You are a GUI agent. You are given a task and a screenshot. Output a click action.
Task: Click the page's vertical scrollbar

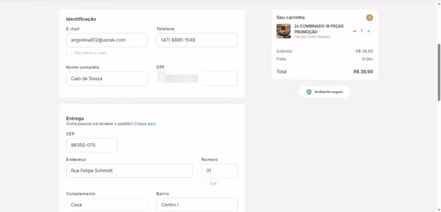coord(438,71)
